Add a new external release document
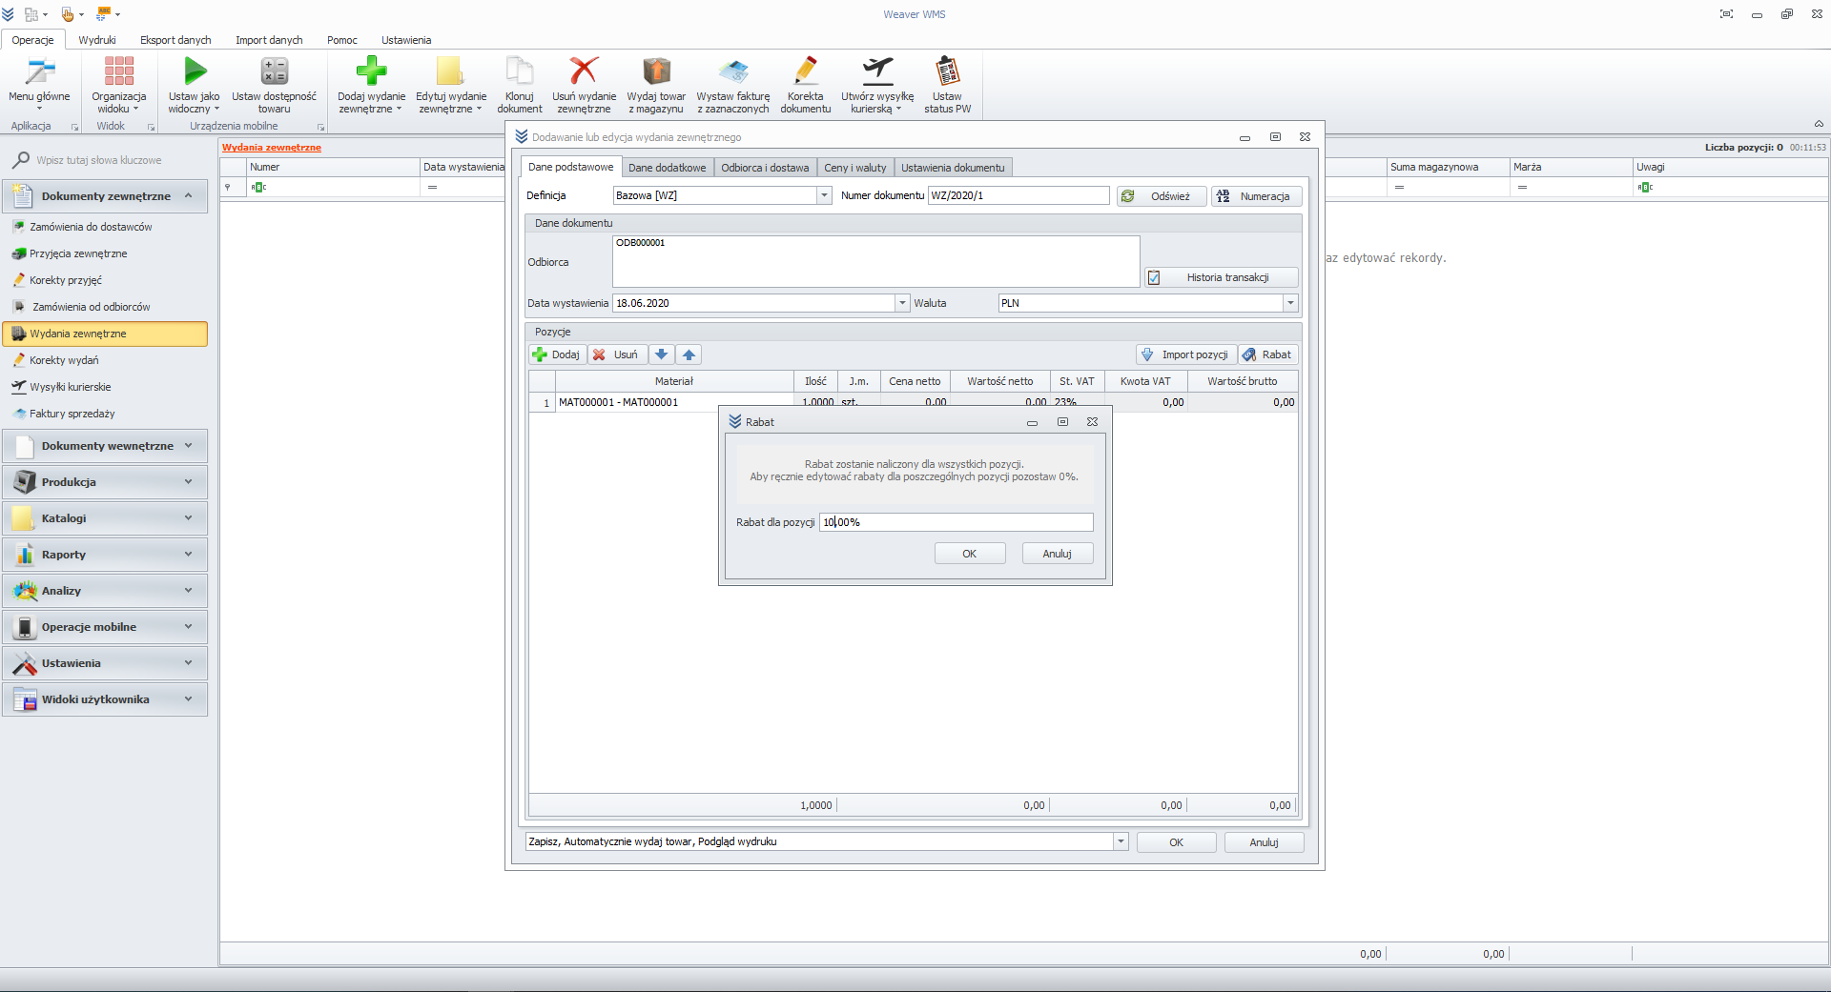 click(371, 86)
